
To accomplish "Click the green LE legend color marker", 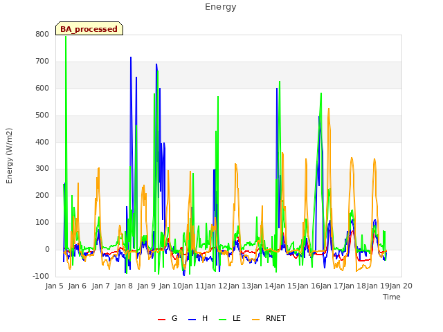I will 223,320.
